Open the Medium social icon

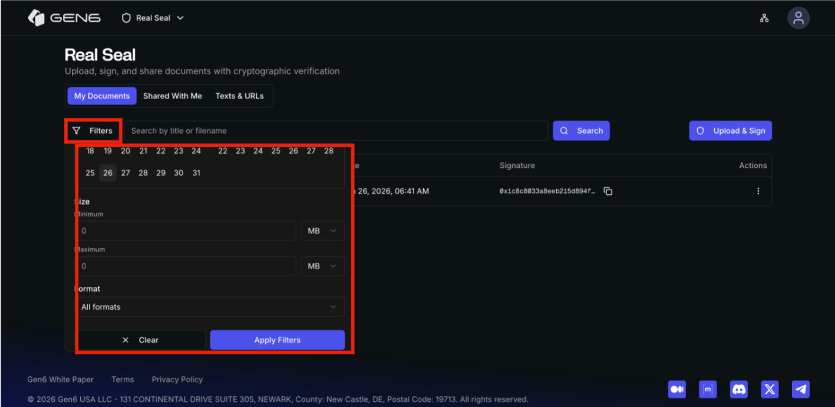[x=677, y=389]
